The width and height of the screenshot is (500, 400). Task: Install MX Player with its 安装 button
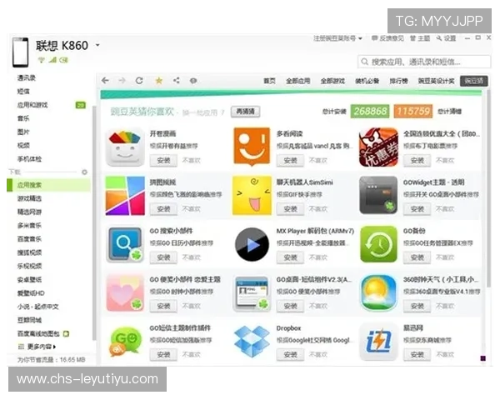[290, 257]
